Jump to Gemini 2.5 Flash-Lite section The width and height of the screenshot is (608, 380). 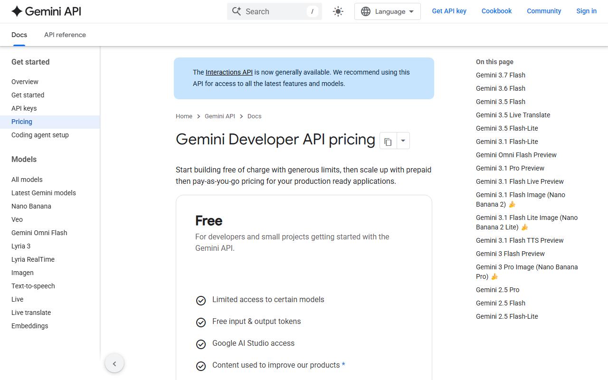click(507, 316)
